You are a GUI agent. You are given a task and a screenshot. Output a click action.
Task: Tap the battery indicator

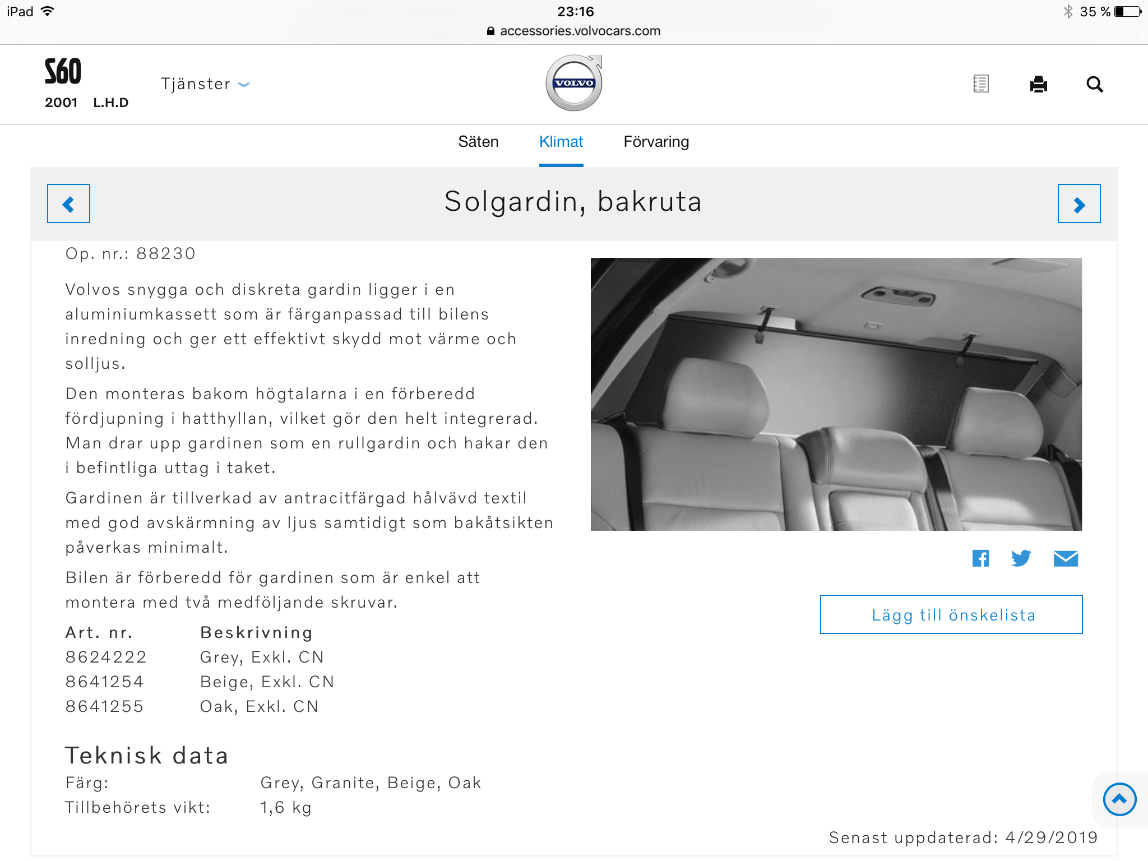1128,11
